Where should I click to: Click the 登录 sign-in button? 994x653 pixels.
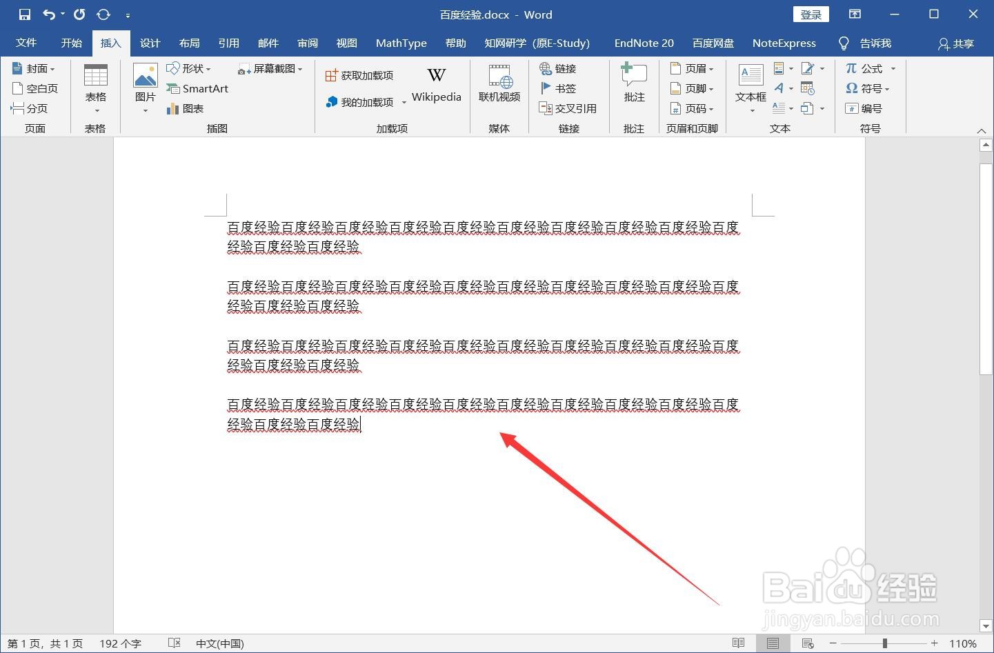pyautogui.click(x=811, y=14)
